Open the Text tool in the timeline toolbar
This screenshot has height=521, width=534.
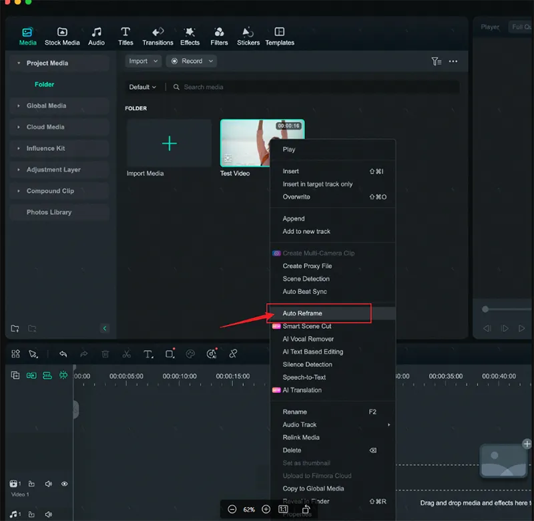(x=148, y=353)
